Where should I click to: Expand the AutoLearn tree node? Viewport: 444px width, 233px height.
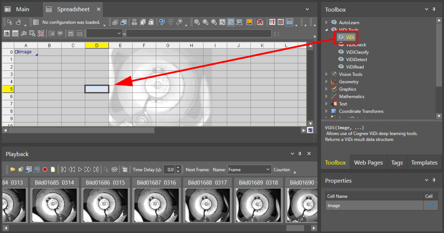tap(326, 22)
